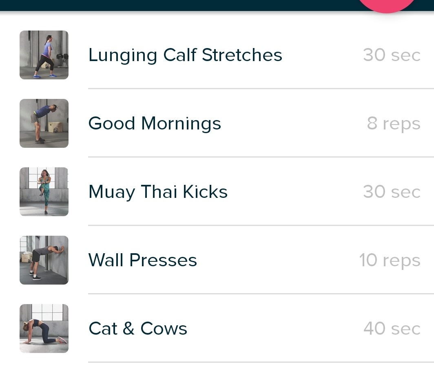Screen dimensions: 434x366
Task: Click empty row space right of Cat & Cows title
Action: coord(274,329)
